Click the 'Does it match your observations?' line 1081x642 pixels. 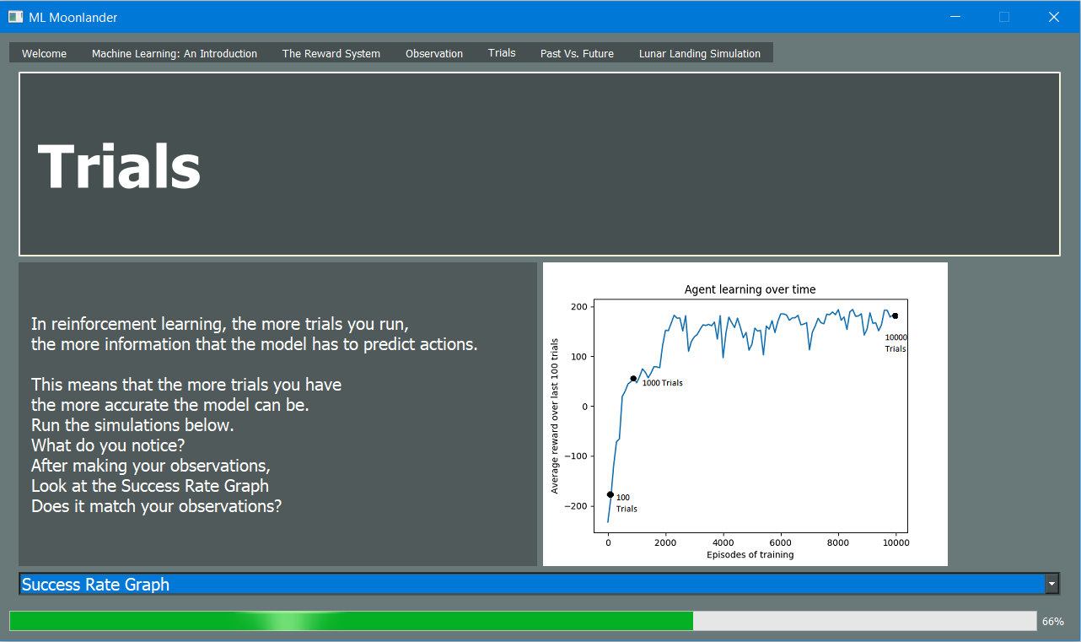[x=157, y=506]
